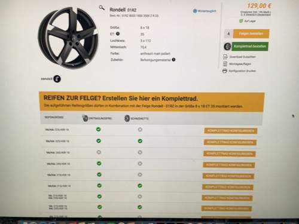Viewport: 299px width, 224px height.
Task: Click the orange Felgen bestellen button
Action: coord(251,33)
